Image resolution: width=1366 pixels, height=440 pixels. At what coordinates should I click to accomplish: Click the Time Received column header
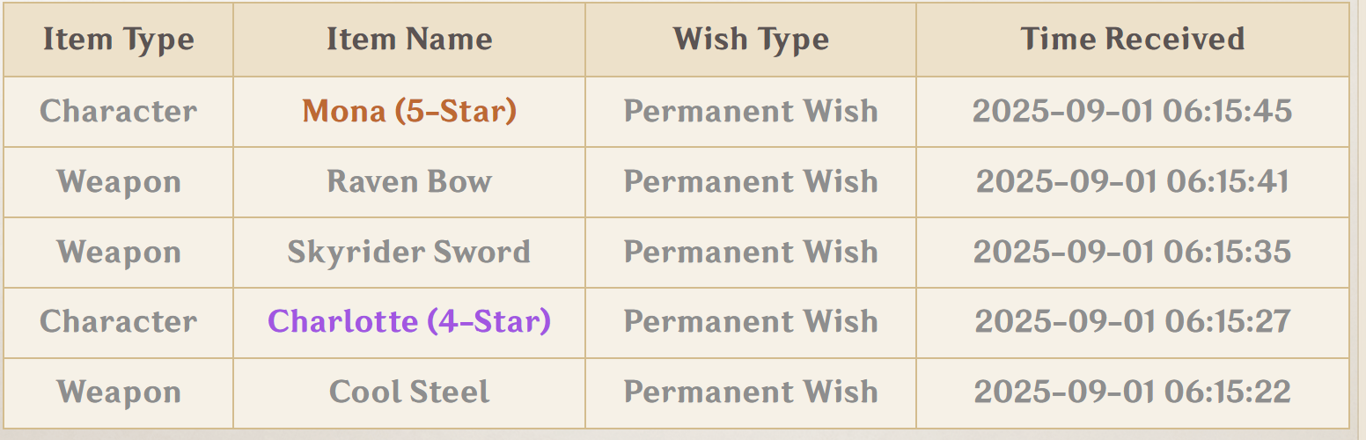1133,40
